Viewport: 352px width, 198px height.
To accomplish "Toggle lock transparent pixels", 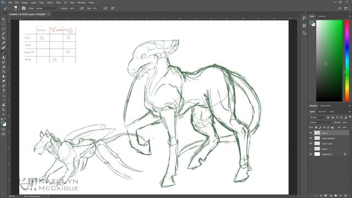I will [316, 128].
